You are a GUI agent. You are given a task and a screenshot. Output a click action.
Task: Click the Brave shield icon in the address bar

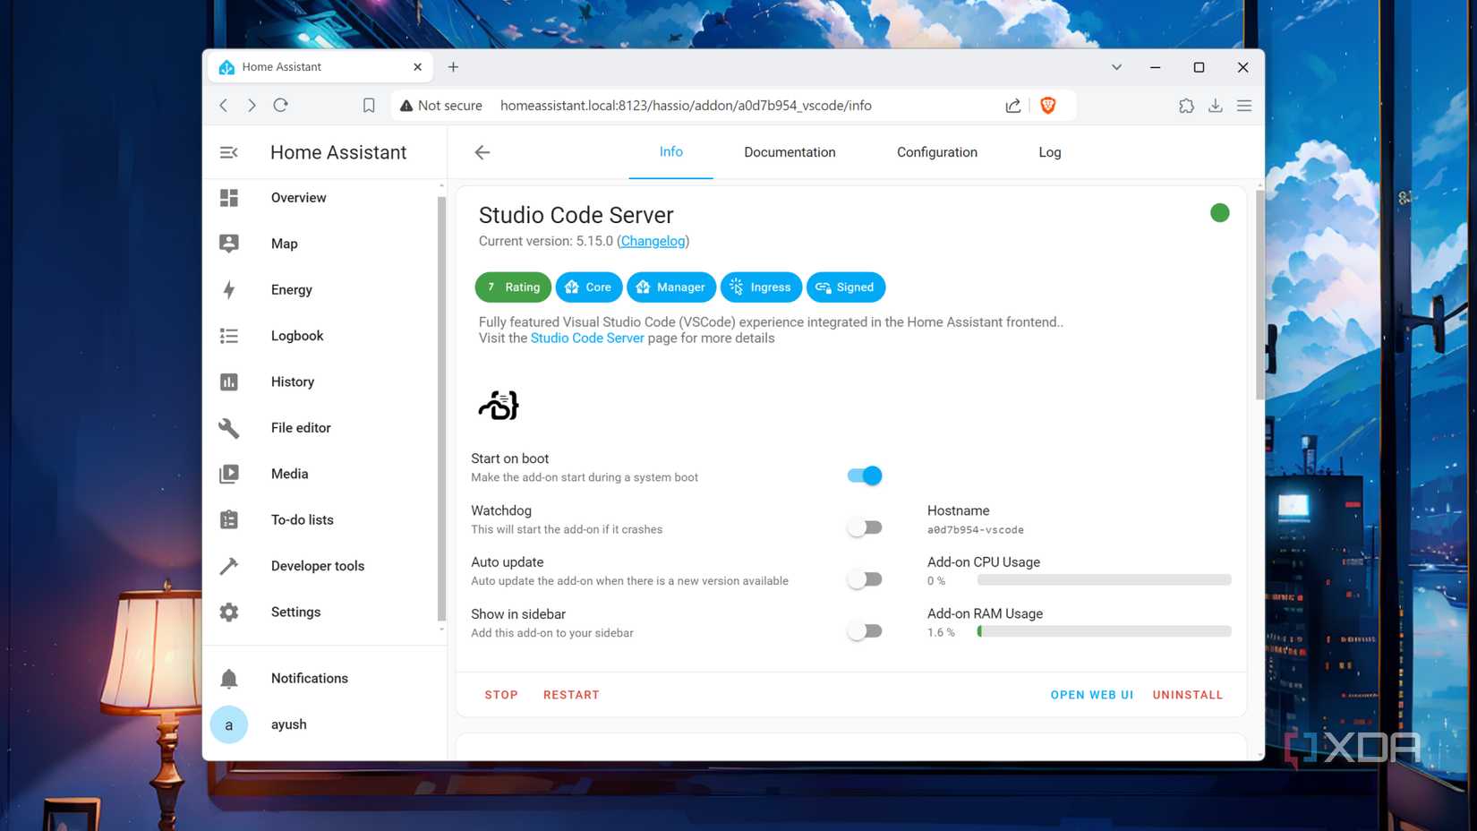pyautogui.click(x=1047, y=105)
